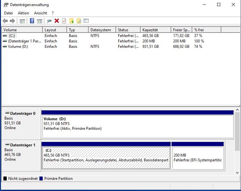The width and height of the screenshot is (241, 191).
Task: Click the red X delete icon
Action: (57, 21)
